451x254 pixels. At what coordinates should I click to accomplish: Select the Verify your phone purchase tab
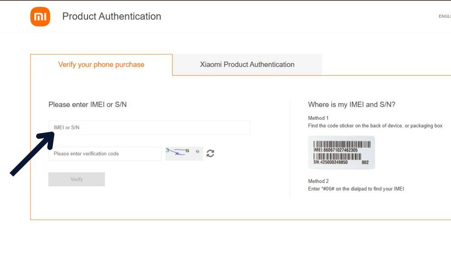click(101, 64)
